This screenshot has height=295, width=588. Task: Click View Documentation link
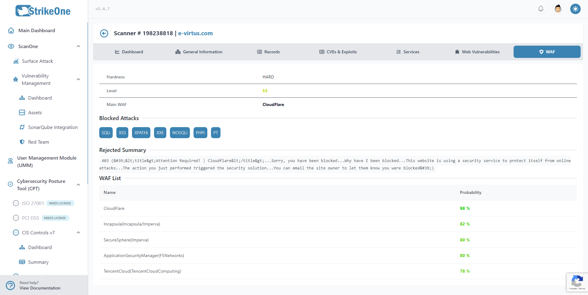pos(40,288)
